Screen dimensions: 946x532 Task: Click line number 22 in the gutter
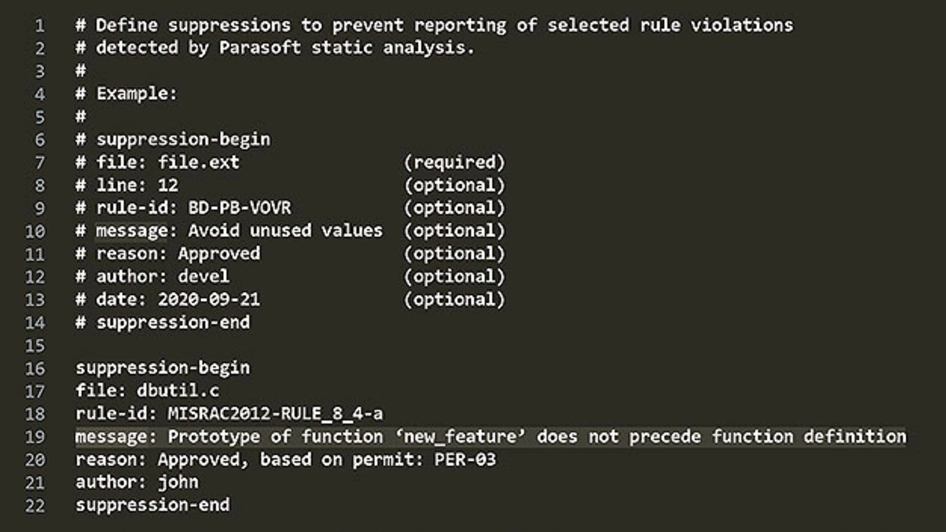tap(35, 505)
